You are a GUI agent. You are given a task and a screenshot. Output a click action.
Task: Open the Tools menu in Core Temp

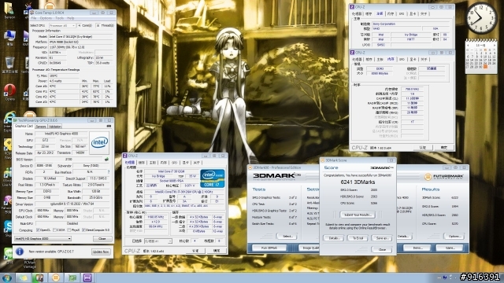coord(60,18)
